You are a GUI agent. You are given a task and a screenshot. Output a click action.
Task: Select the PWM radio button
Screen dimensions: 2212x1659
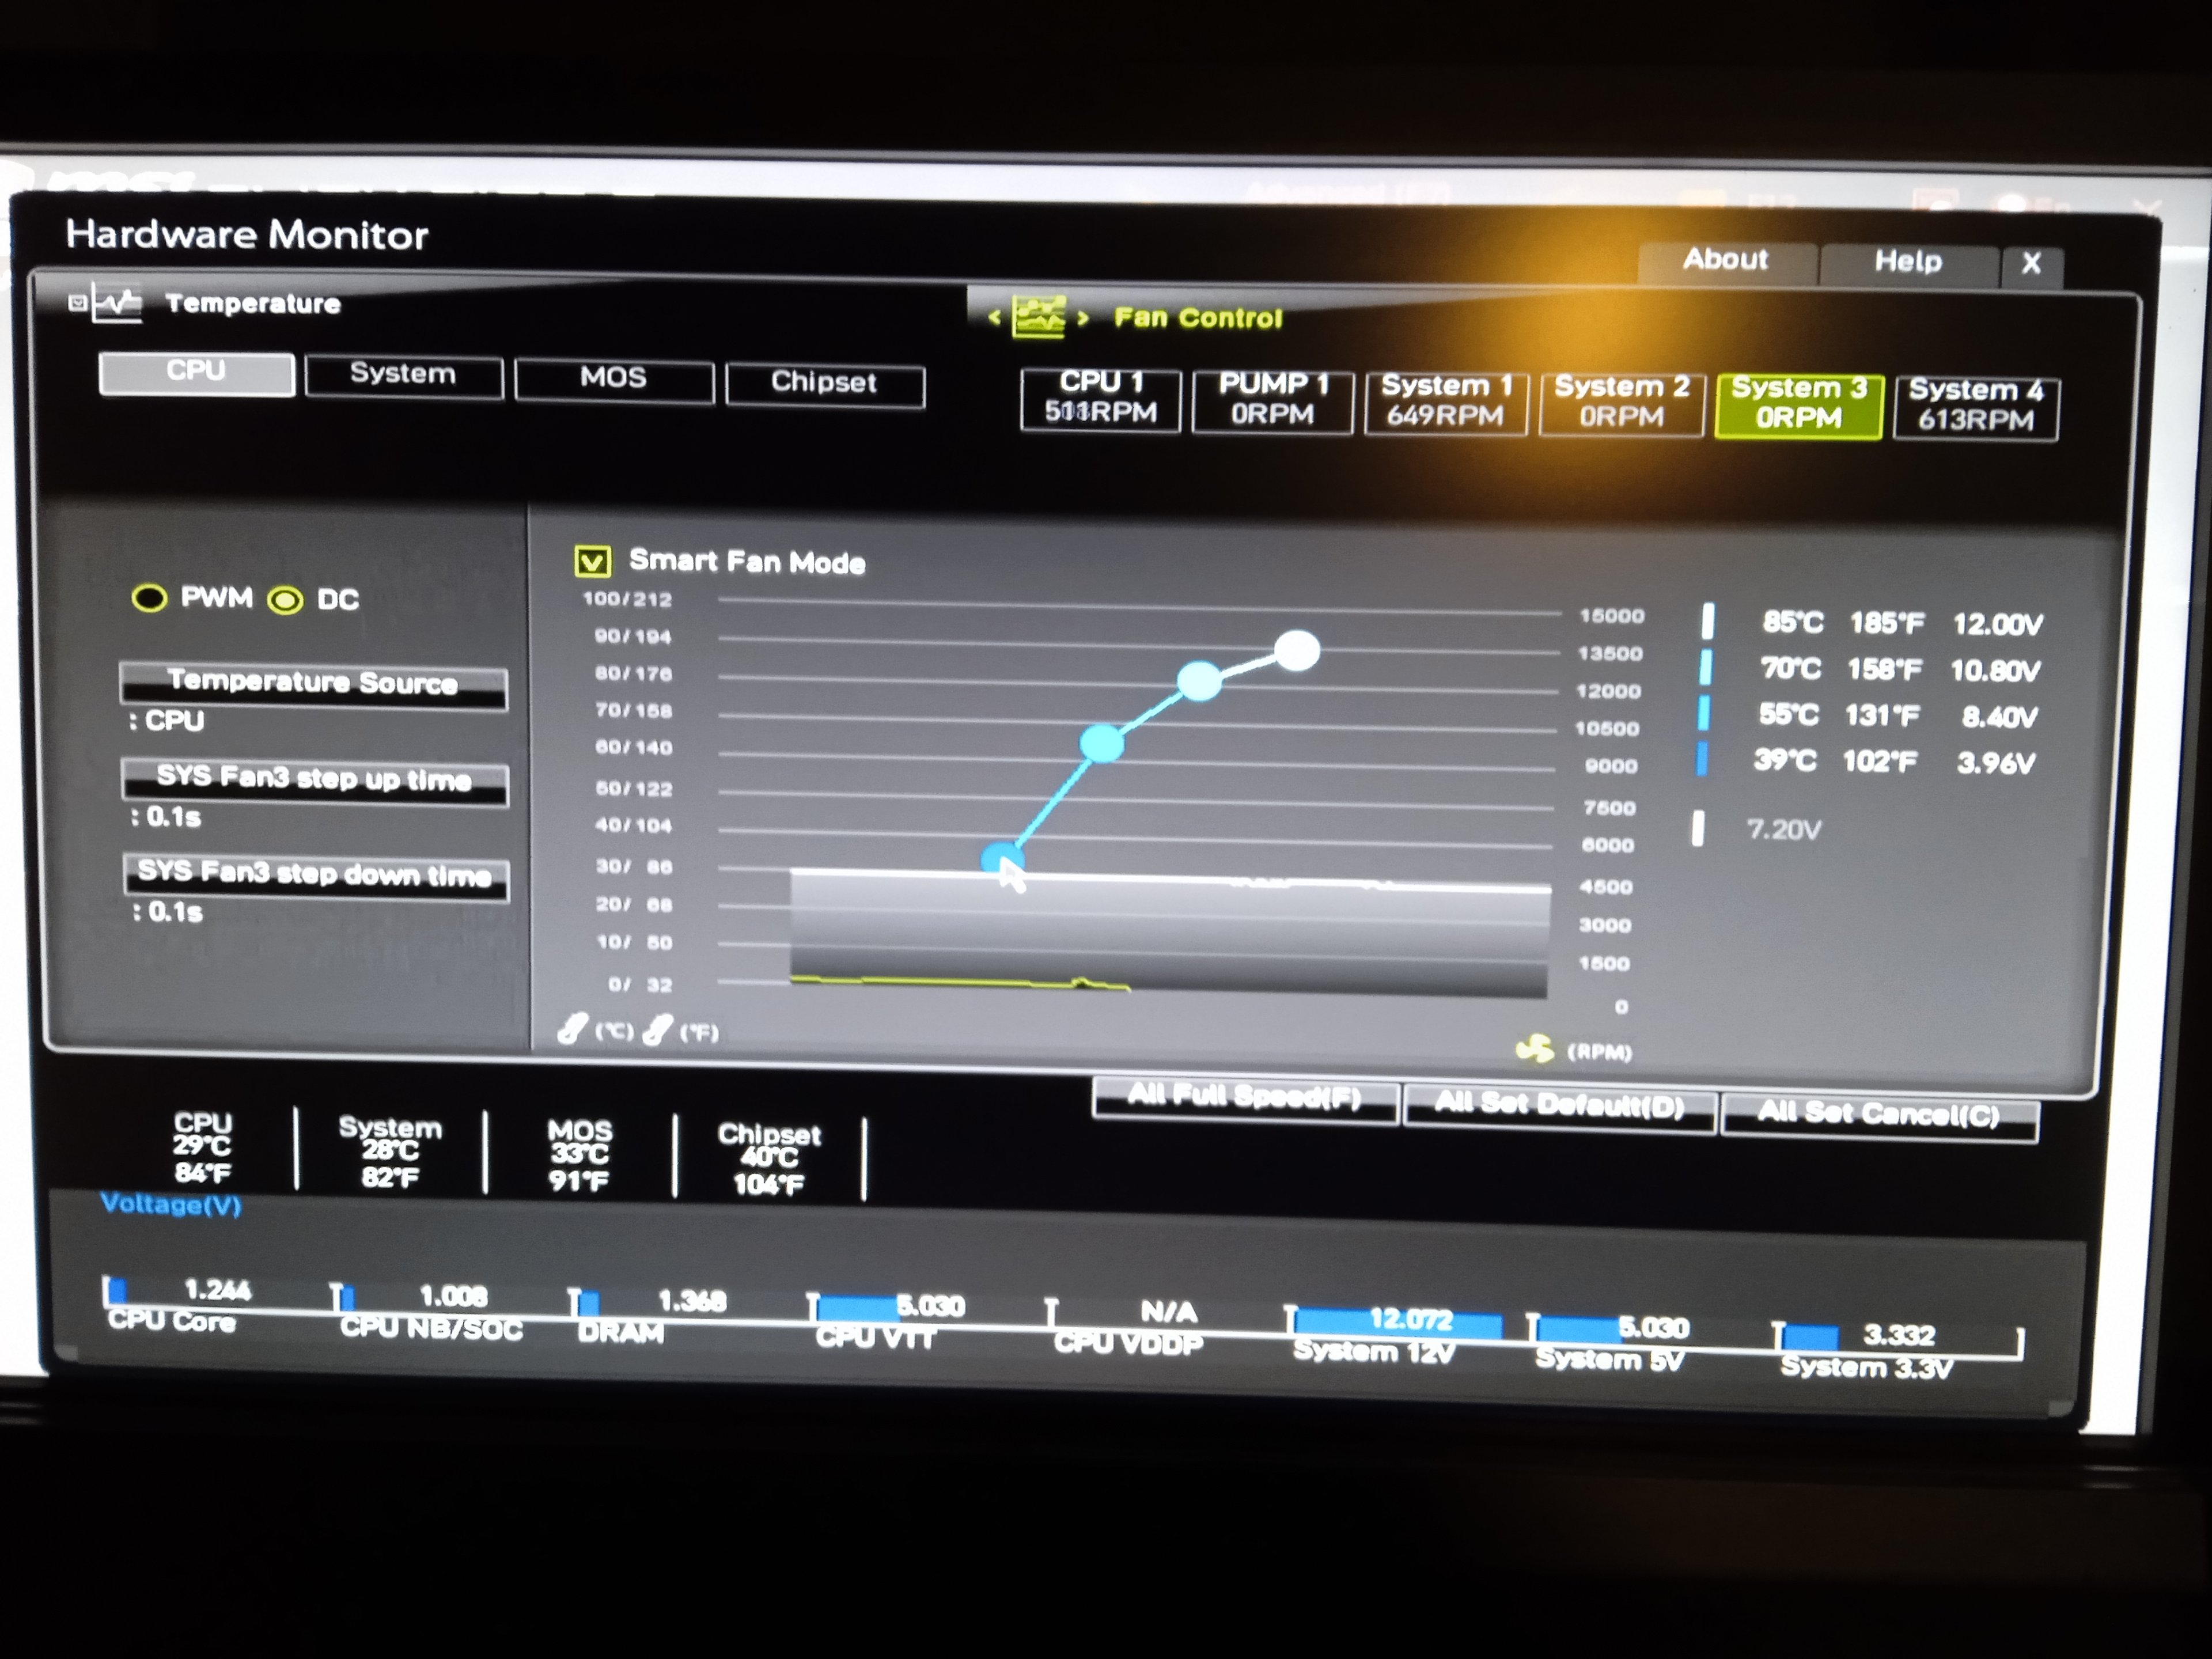pyautogui.click(x=150, y=598)
